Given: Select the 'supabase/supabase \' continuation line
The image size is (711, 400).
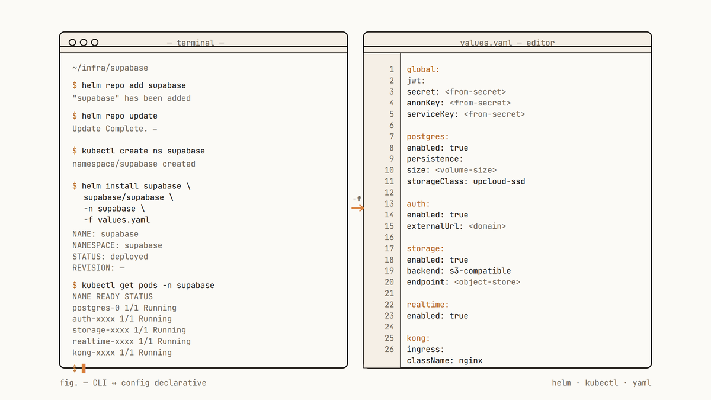Looking at the screenshot, I should tap(129, 197).
